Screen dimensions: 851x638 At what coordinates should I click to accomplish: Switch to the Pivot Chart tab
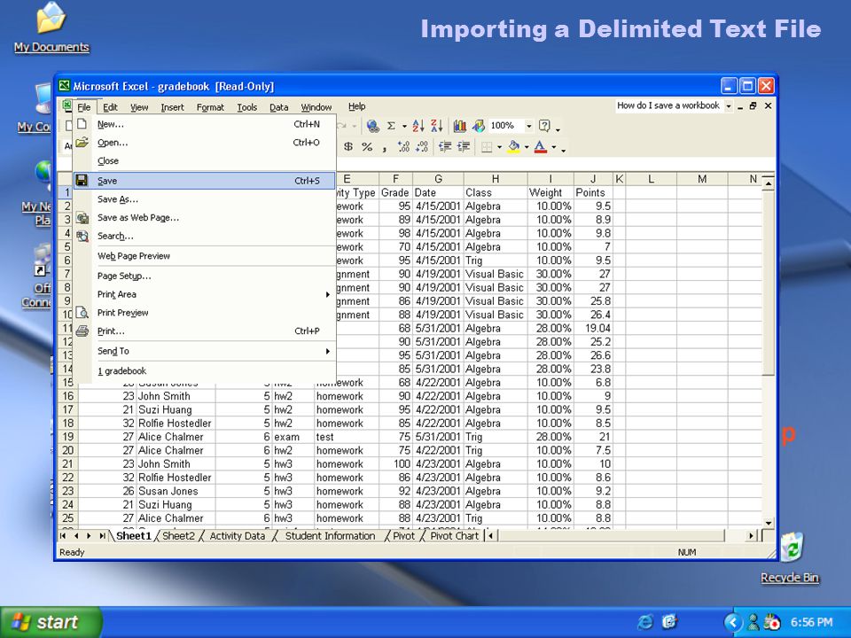(x=454, y=536)
